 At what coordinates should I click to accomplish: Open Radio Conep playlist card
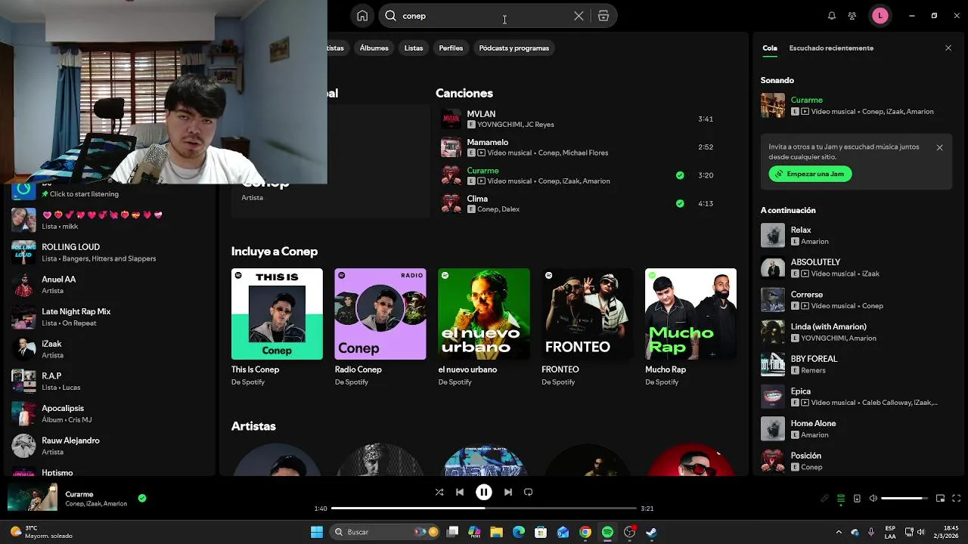(x=380, y=328)
